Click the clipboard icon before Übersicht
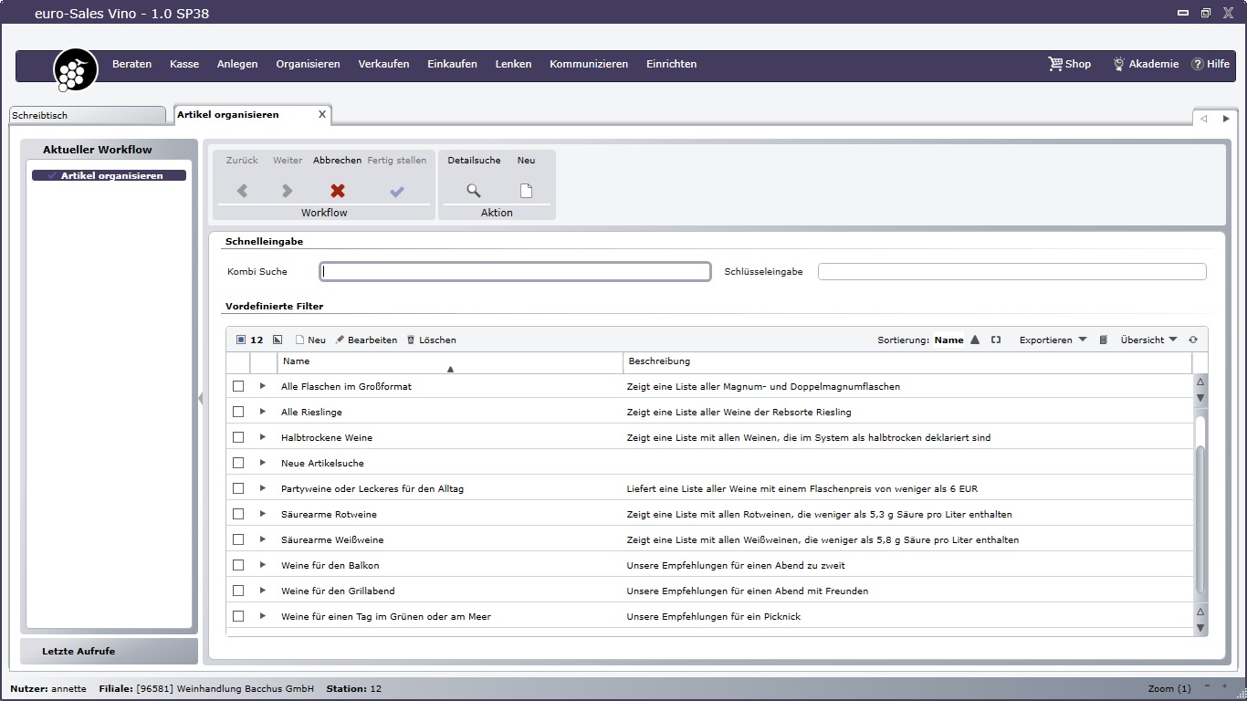Image resolution: width=1247 pixels, height=701 pixels. [1103, 340]
